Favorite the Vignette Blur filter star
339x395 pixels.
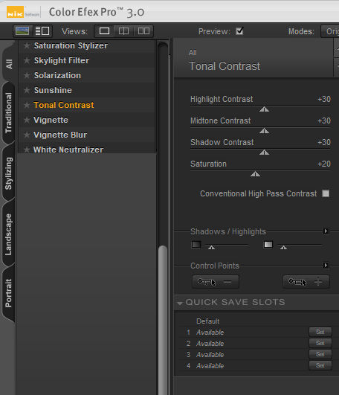[x=27, y=135]
